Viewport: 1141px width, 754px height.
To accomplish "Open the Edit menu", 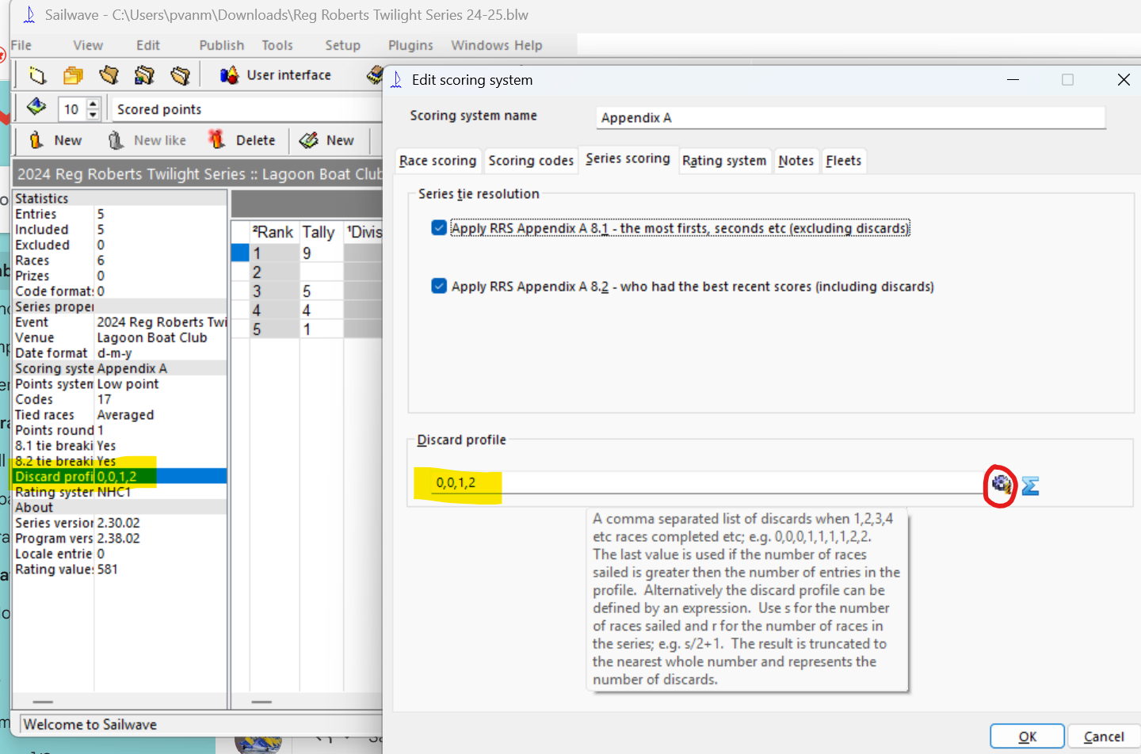I will click(x=148, y=45).
